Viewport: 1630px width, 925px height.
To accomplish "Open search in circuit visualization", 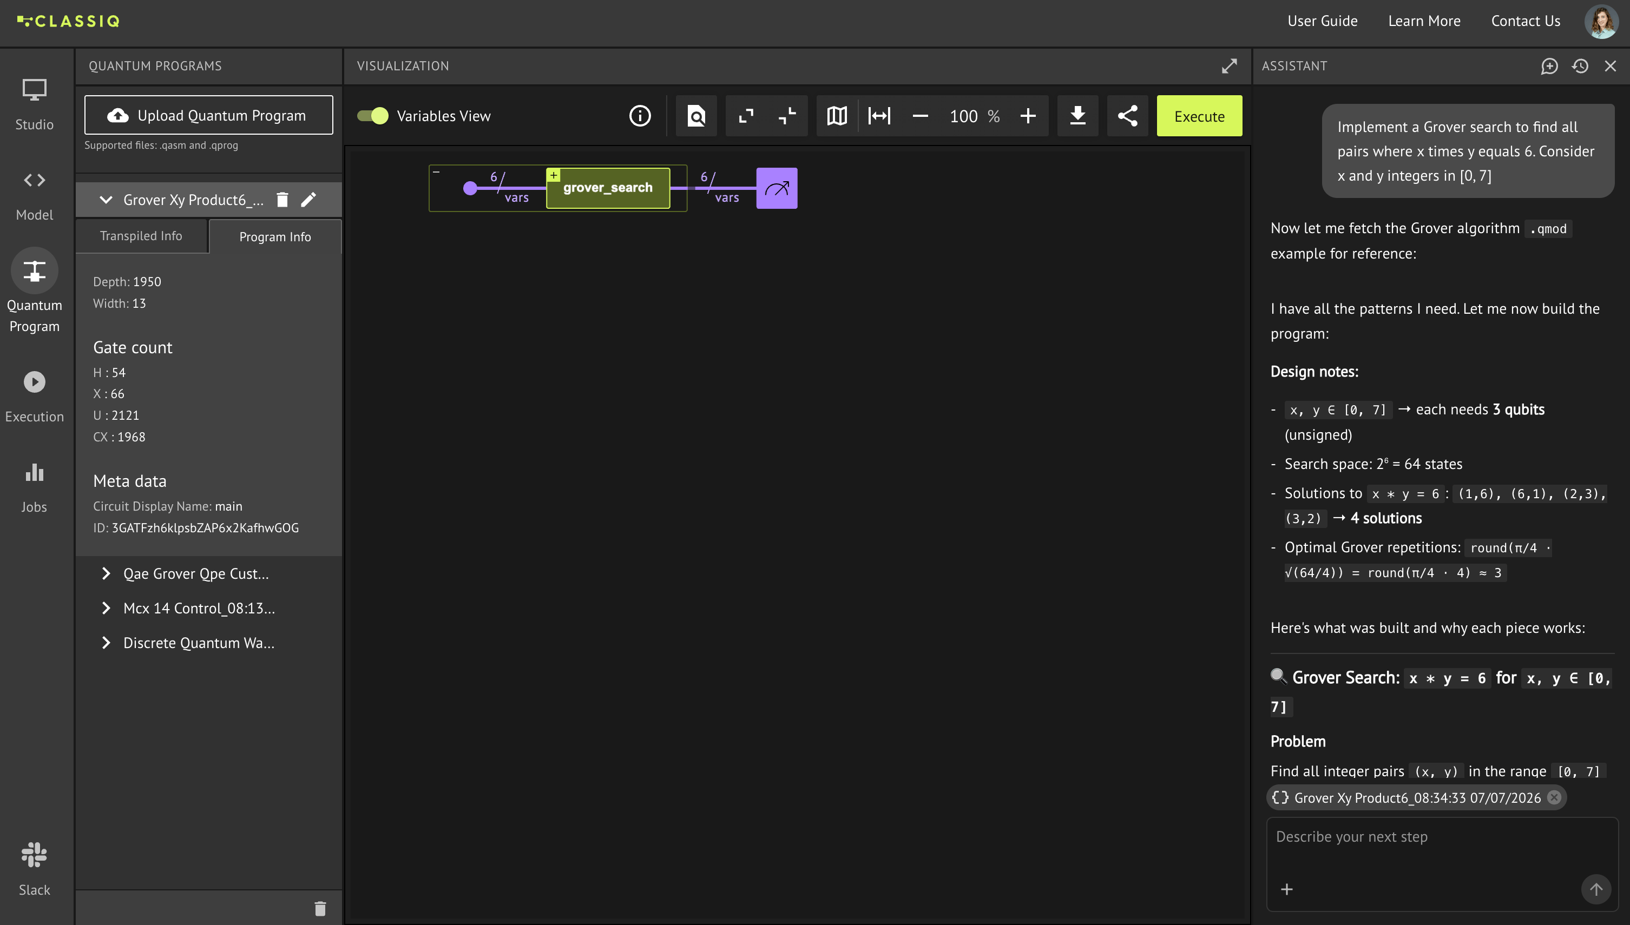I will [696, 116].
